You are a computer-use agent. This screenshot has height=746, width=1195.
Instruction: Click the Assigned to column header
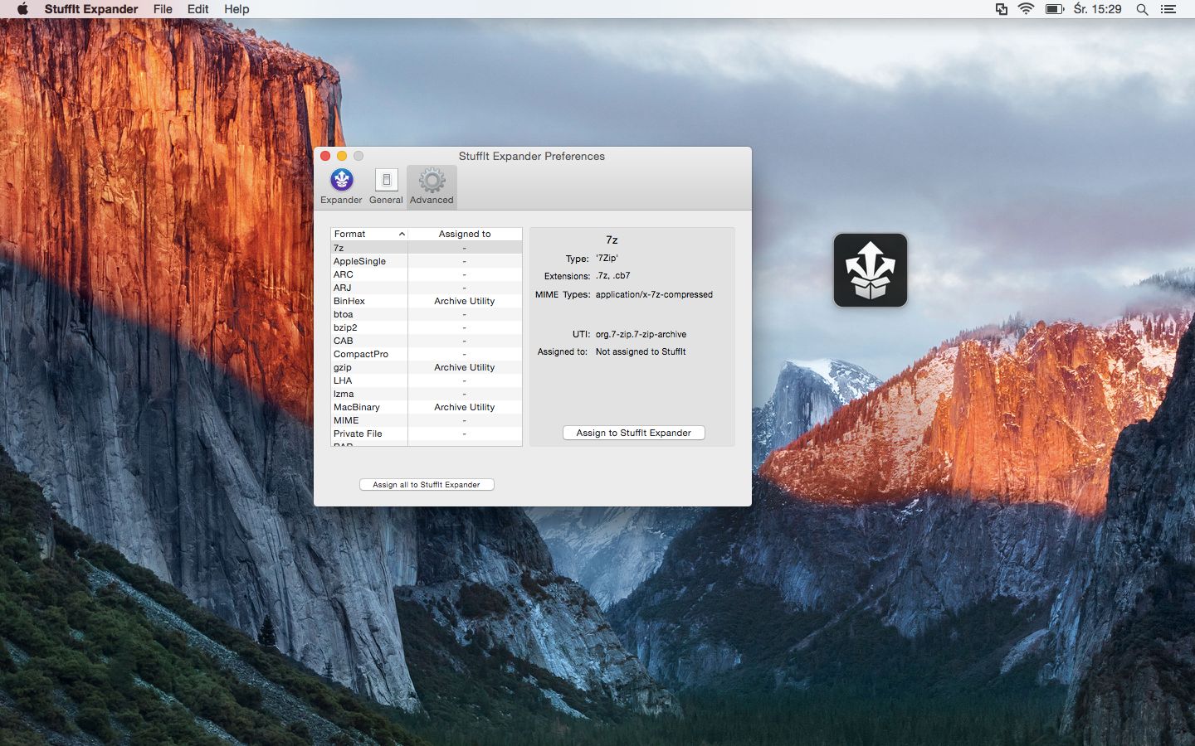point(465,234)
